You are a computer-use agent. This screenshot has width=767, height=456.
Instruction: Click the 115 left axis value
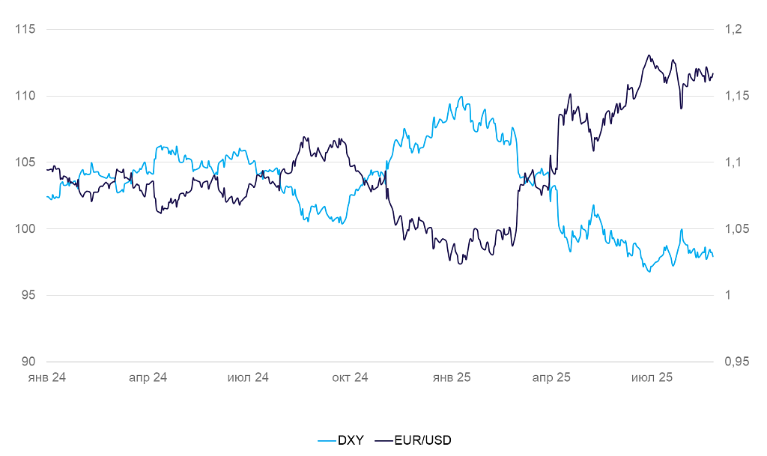click(x=25, y=29)
